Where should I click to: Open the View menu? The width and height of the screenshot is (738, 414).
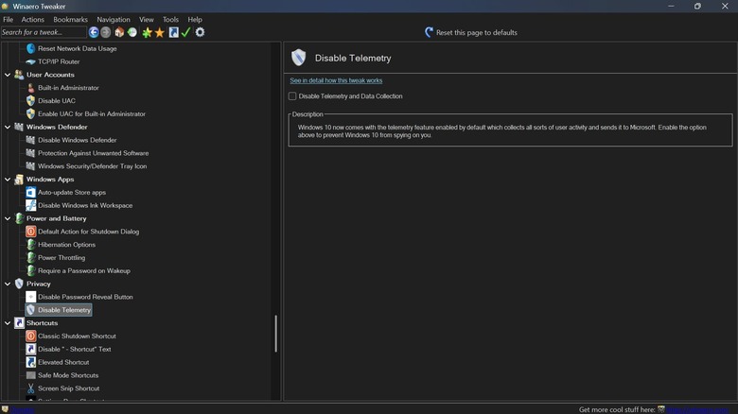147,19
